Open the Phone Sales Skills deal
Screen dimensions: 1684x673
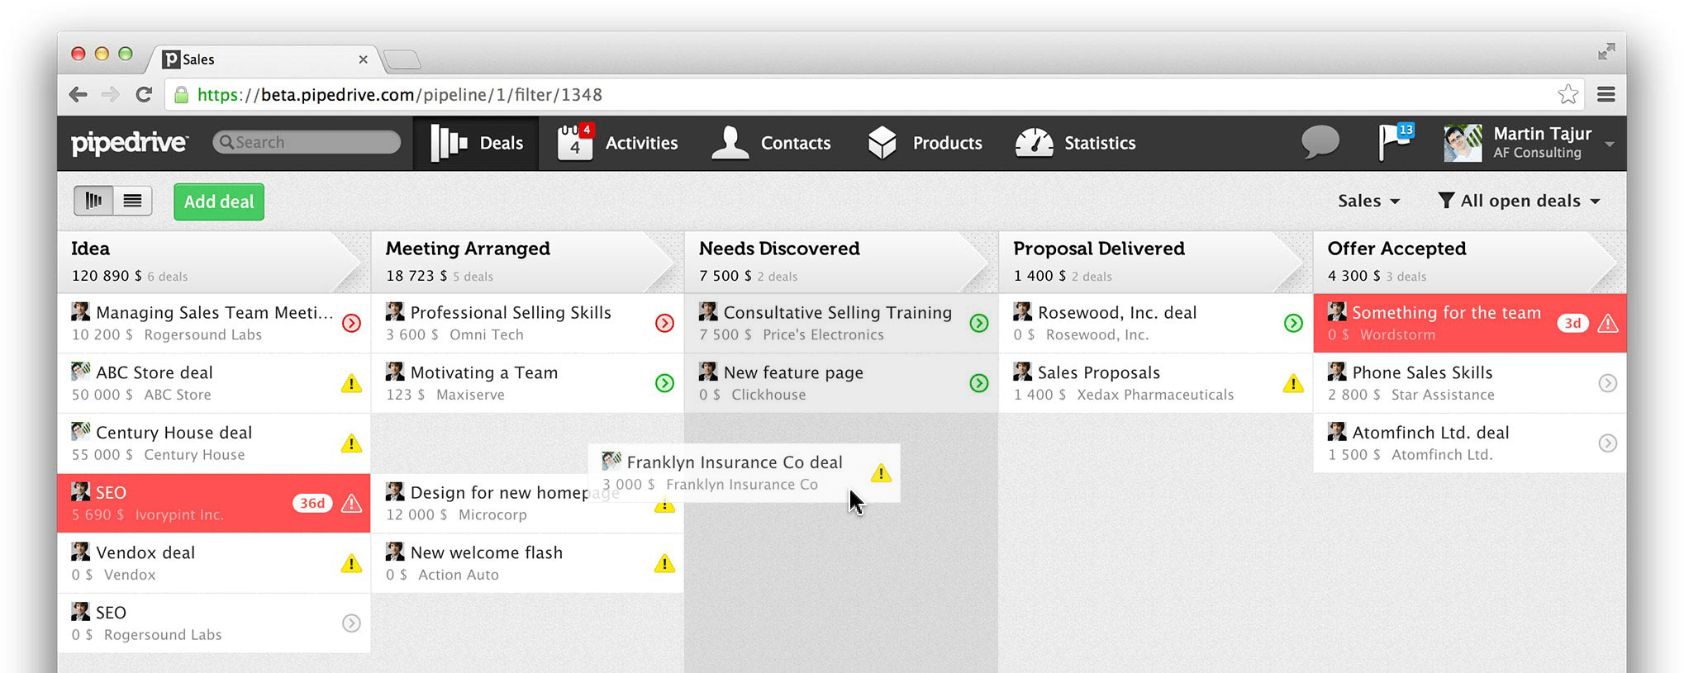tap(1470, 383)
